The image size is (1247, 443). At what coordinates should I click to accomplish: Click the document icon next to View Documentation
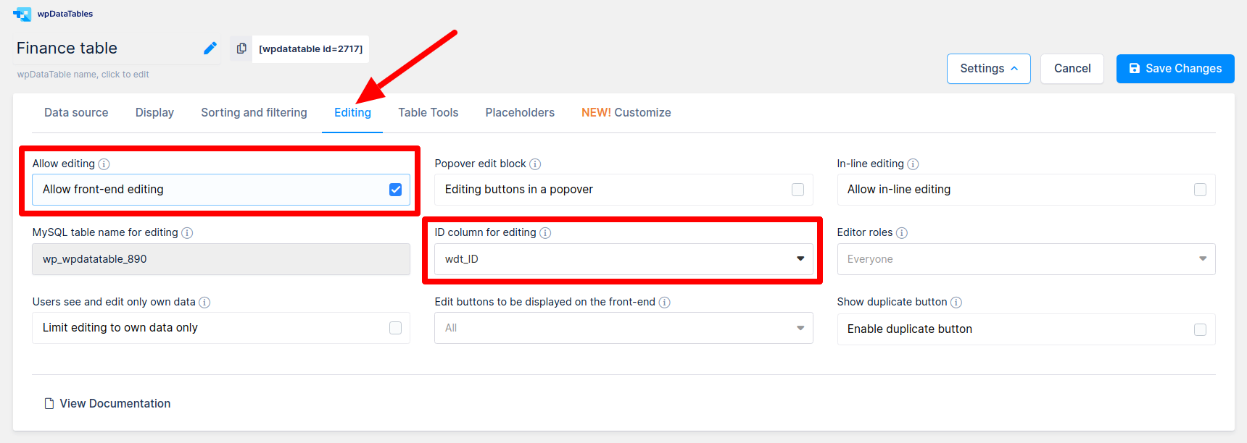(x=48, y=403)
